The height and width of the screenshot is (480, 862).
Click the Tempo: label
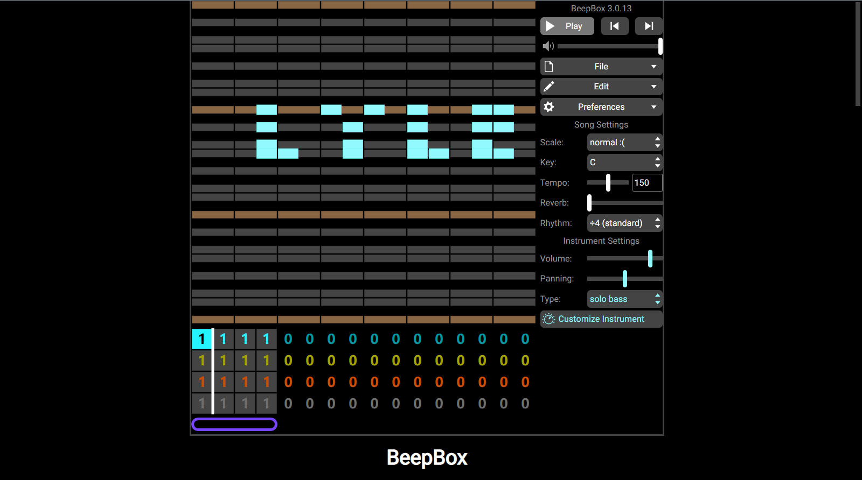pos(555,183)
